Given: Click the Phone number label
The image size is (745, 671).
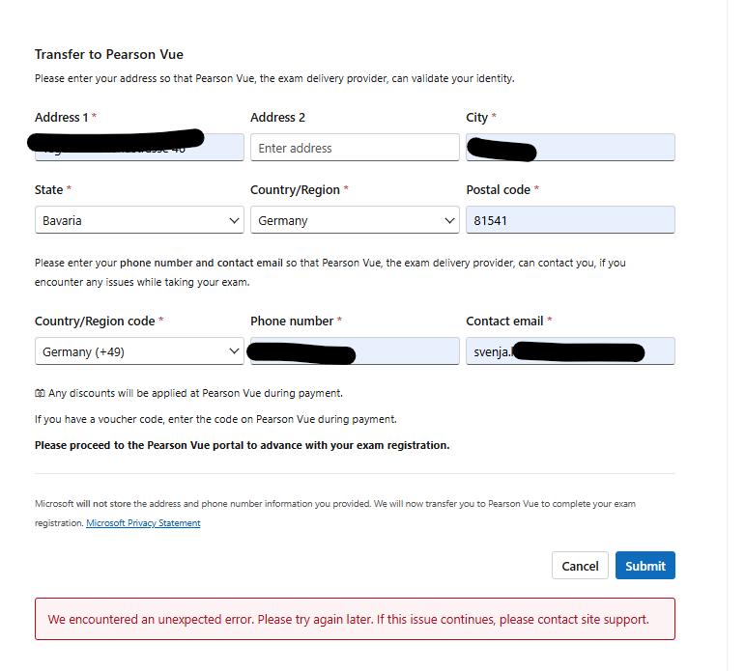Looking at the screenshot, I should point(292,321).
